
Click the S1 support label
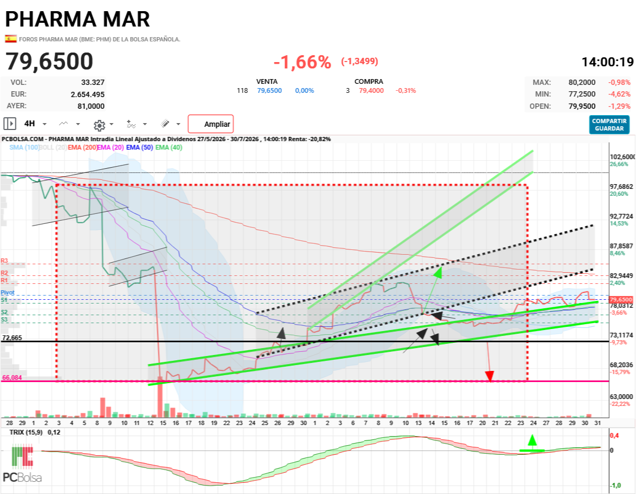coord(5,300)
